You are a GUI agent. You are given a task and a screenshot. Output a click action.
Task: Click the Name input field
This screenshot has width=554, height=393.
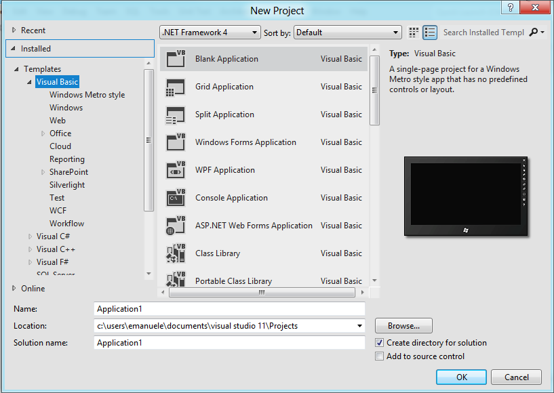tap(229, 308)
